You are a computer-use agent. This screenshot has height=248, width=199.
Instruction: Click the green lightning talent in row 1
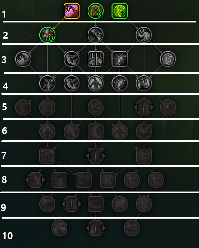click(x=120, y=11)
